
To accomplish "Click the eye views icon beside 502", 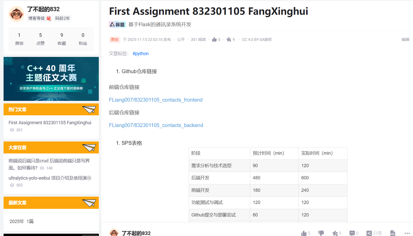I will pos(12,185).
